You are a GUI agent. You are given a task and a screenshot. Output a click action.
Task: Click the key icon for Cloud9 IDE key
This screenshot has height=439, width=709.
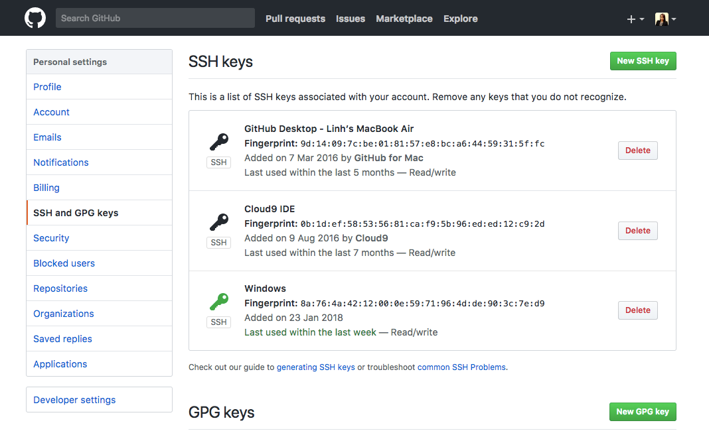(x=219, y=222)
